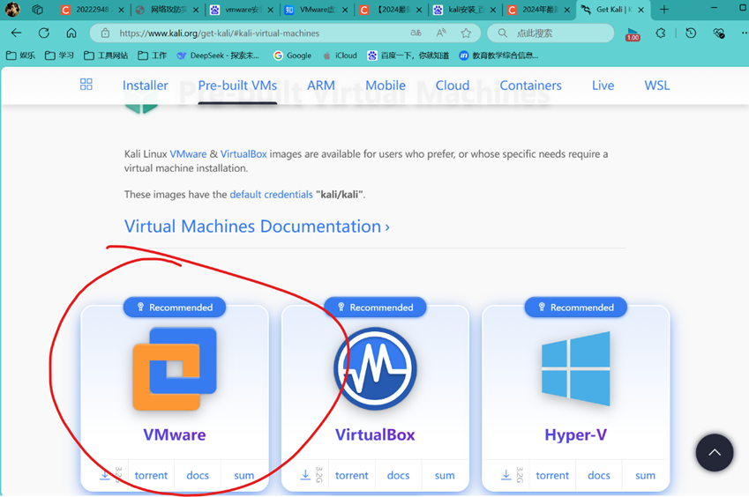Screen dimensions: 749x497
Task: Open the browser more options menu
Action: tap(744, 33)
